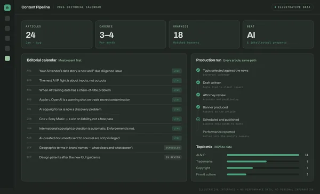Select the Cadence 3–4 stat card
Screen dimensions: 320x194
(131, 35)
